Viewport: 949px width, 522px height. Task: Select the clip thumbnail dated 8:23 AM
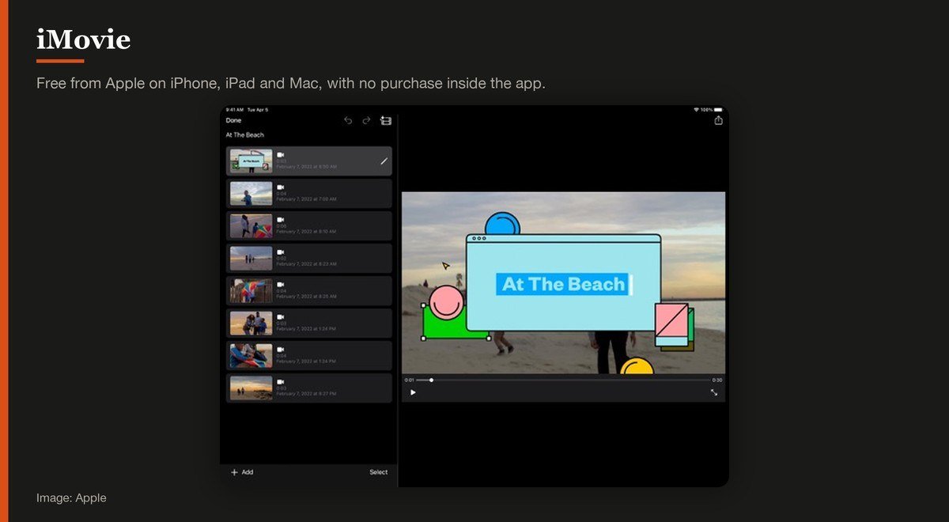(251, 259)
